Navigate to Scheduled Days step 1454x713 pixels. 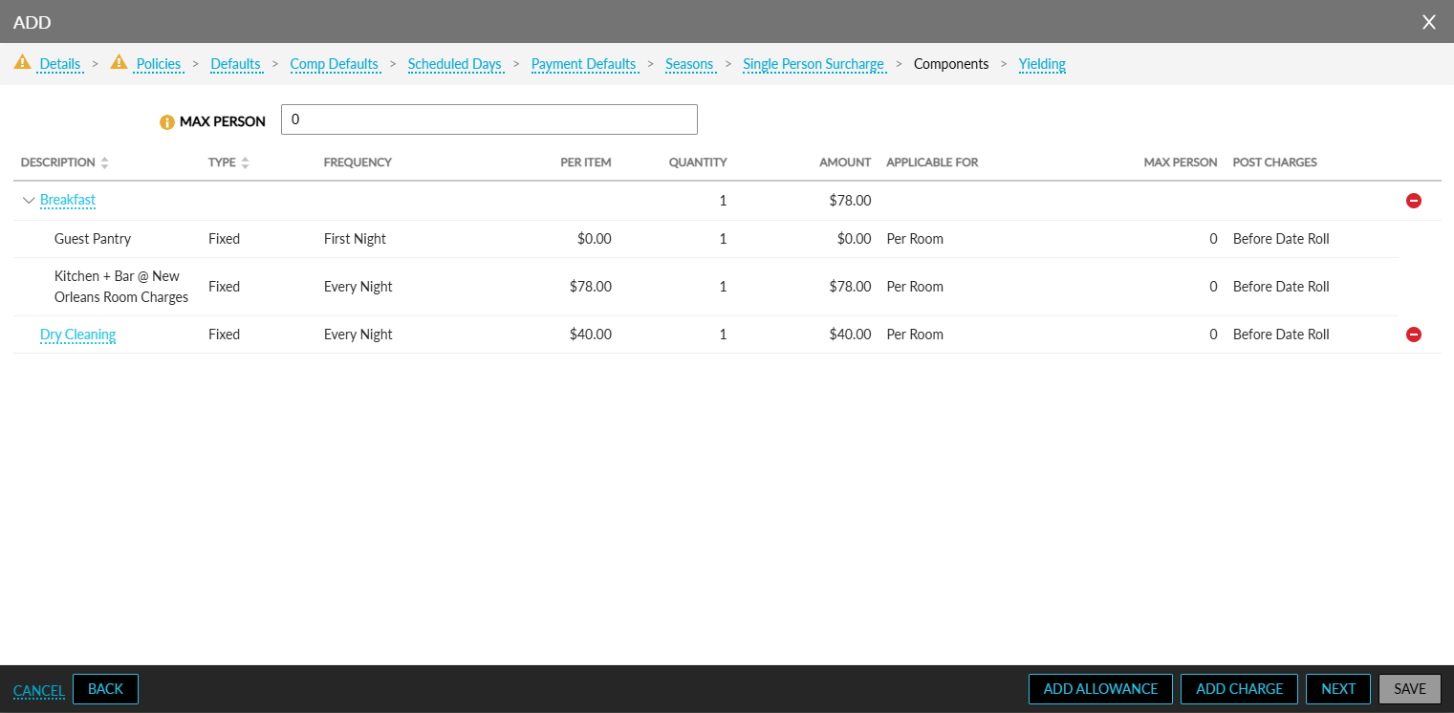[454, 64]
